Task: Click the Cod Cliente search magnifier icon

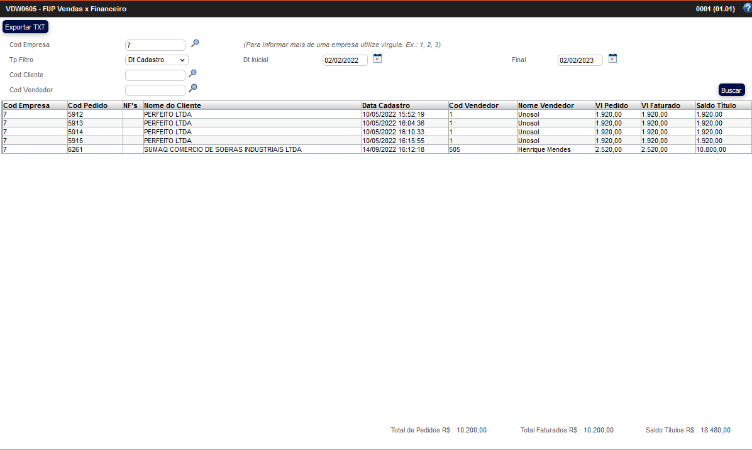Action: tap(193, 73)
